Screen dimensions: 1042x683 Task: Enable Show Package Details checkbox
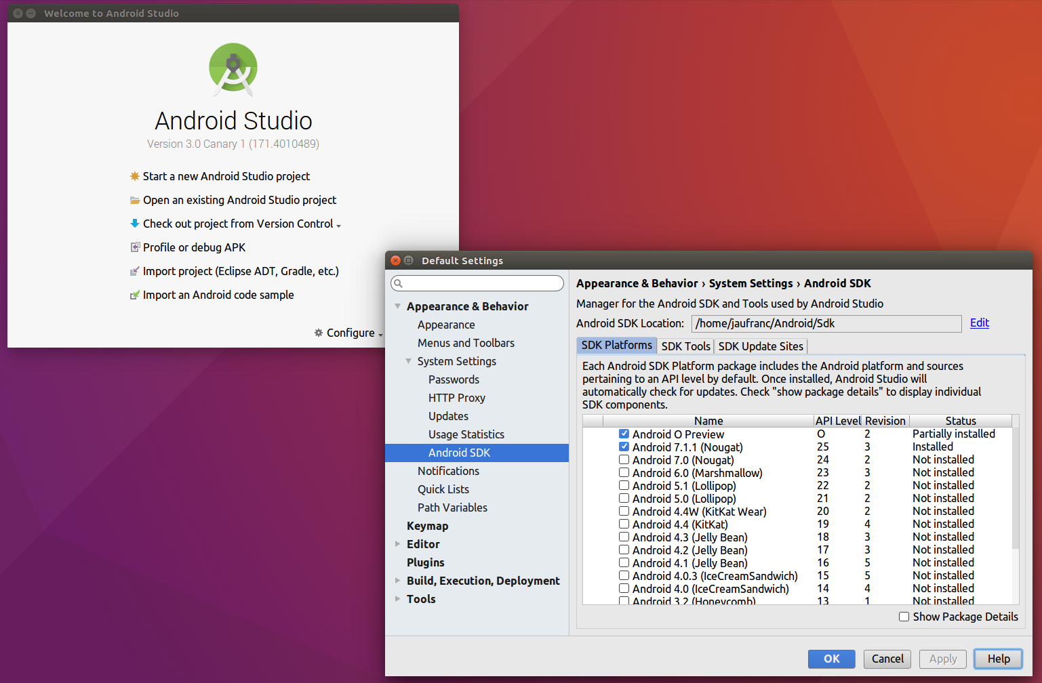coord(904,617)
